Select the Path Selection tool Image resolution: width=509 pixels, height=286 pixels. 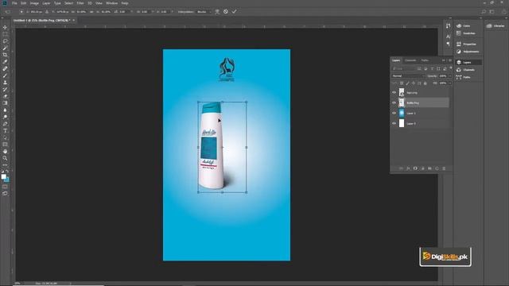click(5, 137)
